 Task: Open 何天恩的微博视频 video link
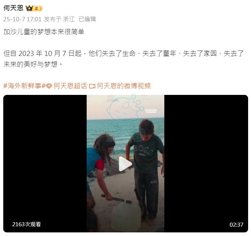tap(124, 86)
